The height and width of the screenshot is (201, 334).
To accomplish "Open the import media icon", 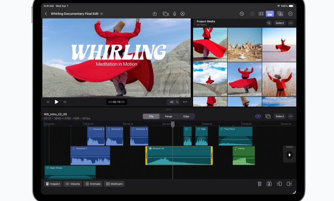I will (155, 14).
